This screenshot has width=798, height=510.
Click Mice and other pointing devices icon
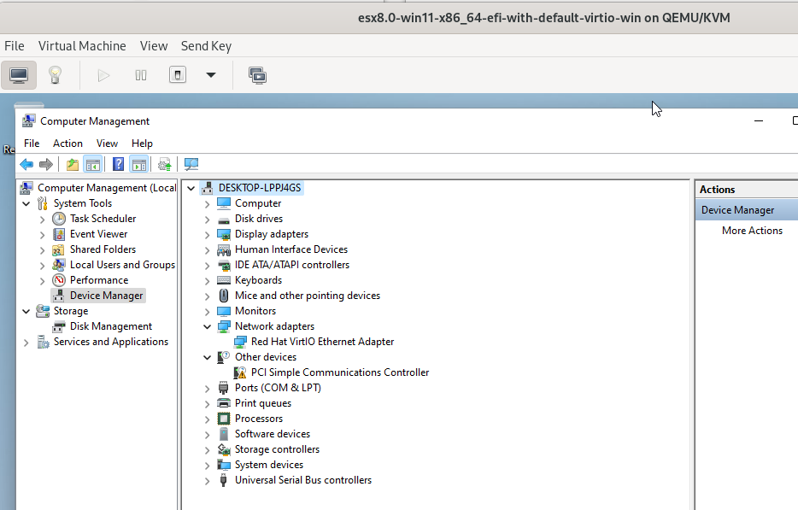(x=223, y=296)
